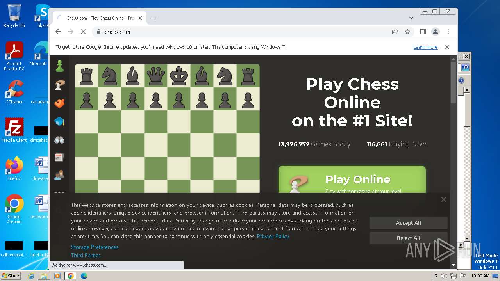Image resolution: width=500 pixels, height=281 pixels.
Task: Open Storage Preferences link
Action: click(x=95, y=247)
